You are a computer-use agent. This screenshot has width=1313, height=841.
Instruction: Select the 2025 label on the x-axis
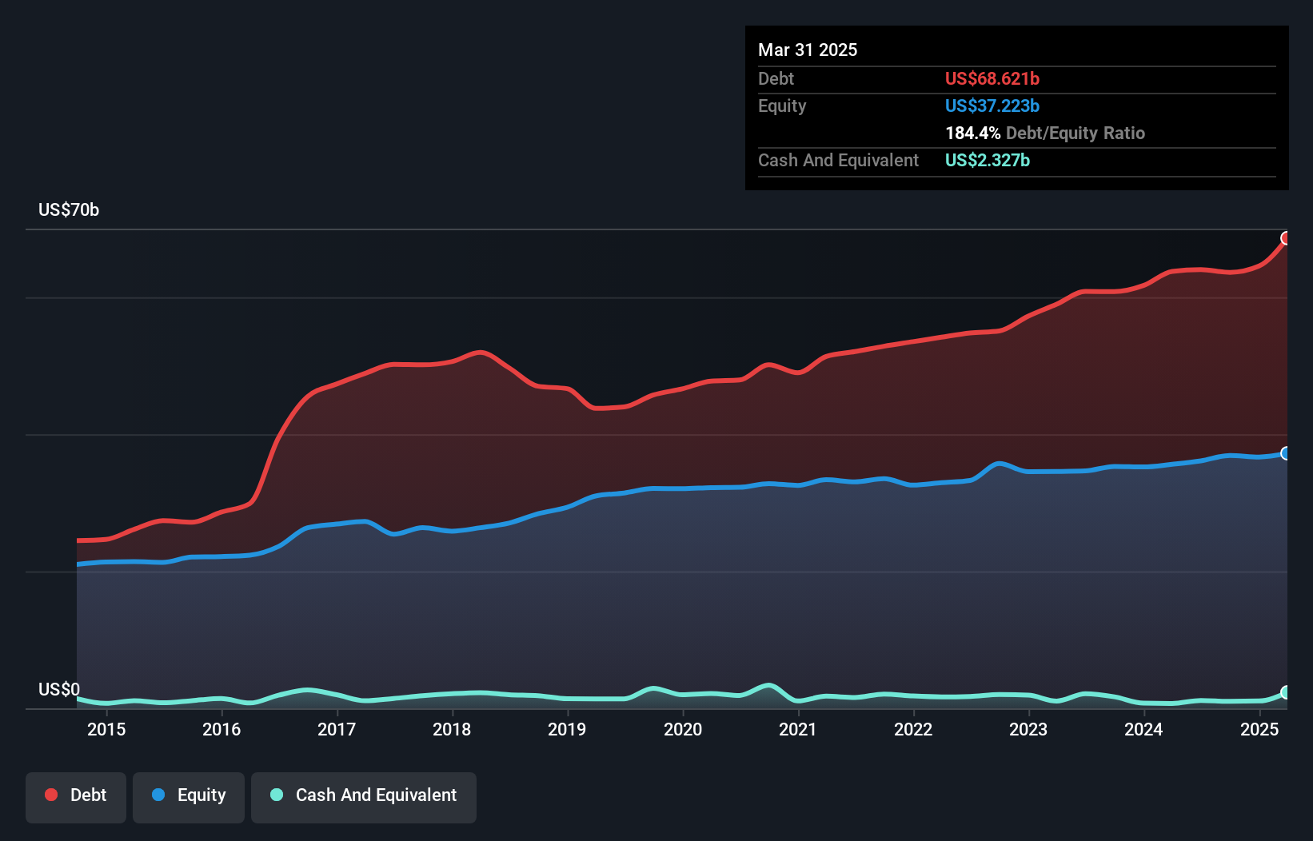pyautogui.click(x=1259, y=729)
